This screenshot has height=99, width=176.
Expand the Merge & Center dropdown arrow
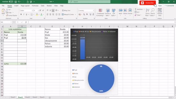[x=75, y=15]
